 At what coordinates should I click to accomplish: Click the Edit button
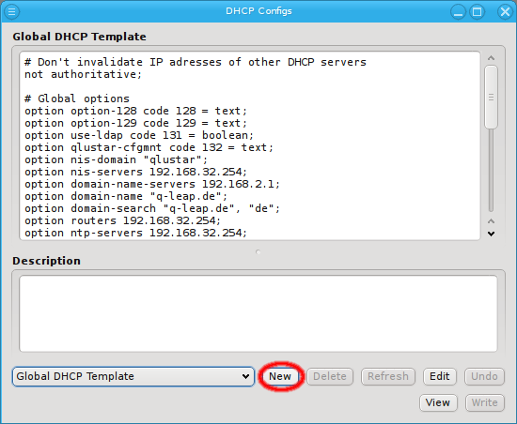[440, 376]
